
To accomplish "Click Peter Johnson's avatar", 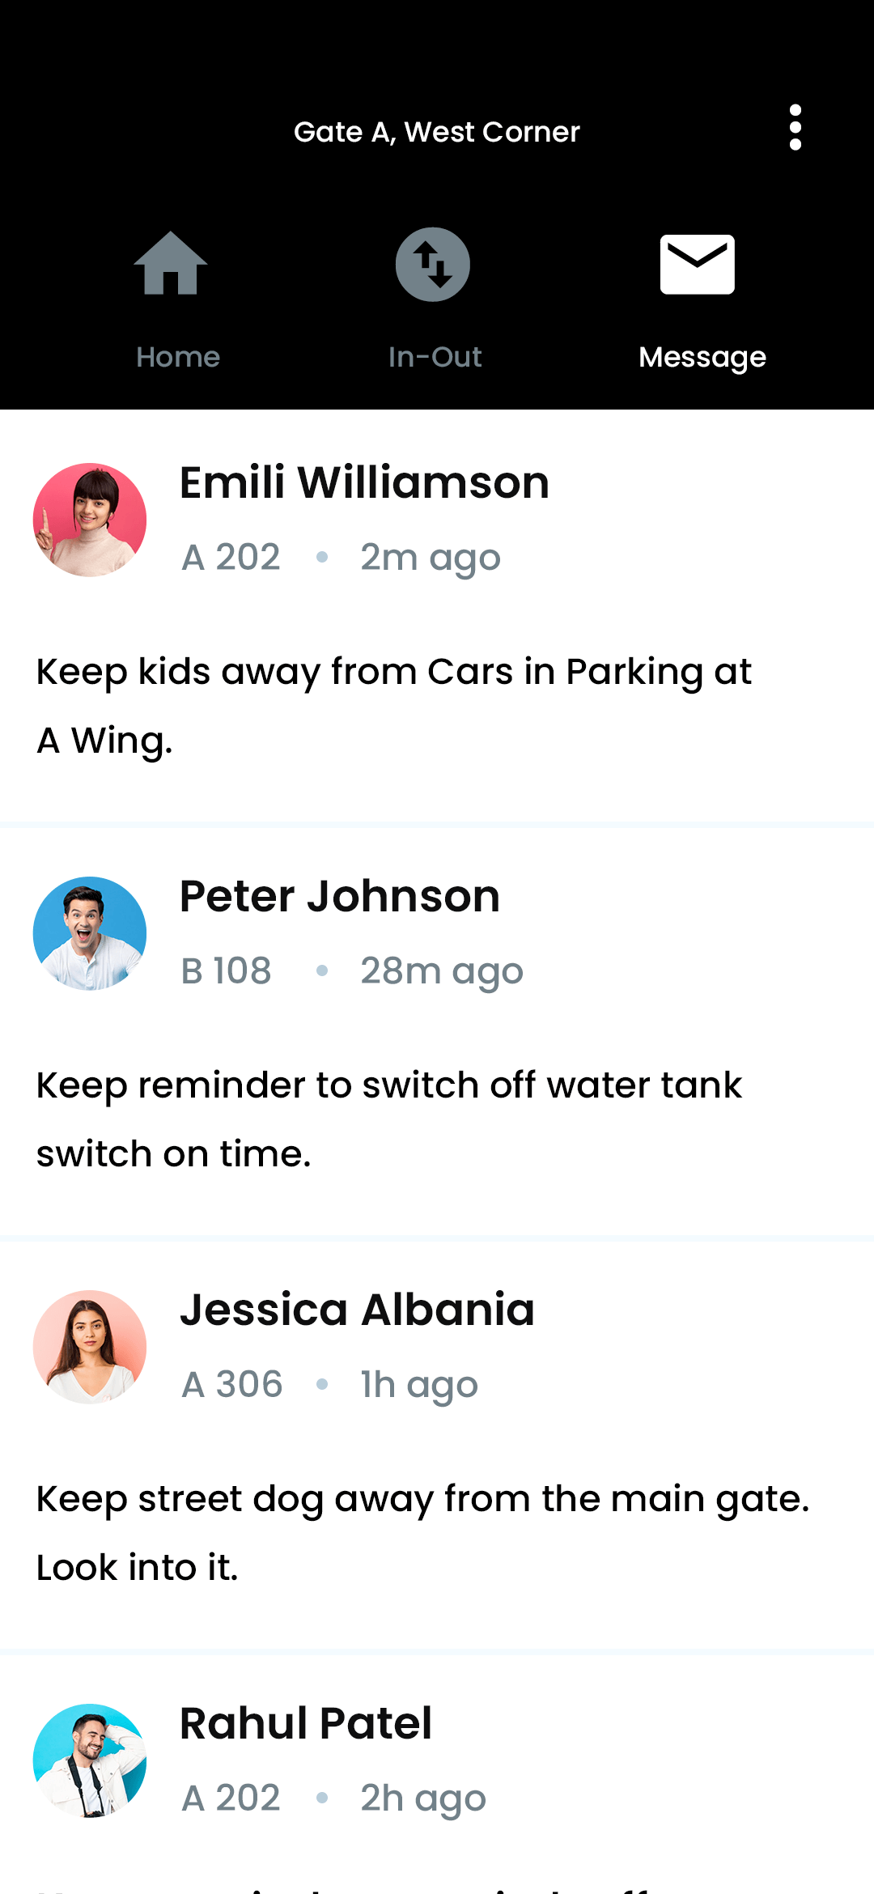I will pyautogui.click(x=89, y=932).
